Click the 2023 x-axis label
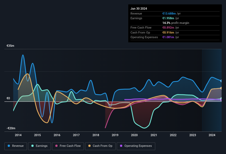The width and height of the screenshot is (226, 154). pyautogui.click(x=193, y=135)
